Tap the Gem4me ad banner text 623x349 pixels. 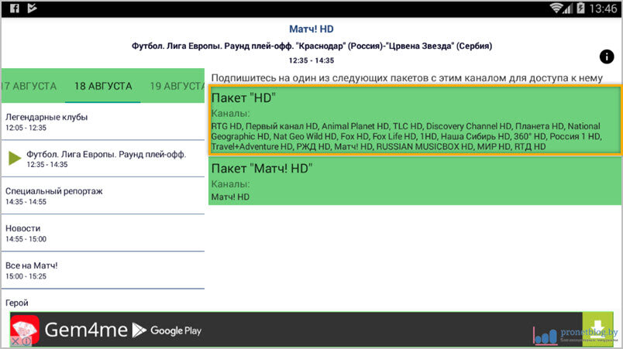pos(86,330)
